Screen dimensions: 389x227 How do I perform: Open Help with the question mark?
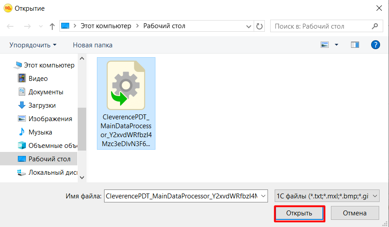click(x=375, y=45)
